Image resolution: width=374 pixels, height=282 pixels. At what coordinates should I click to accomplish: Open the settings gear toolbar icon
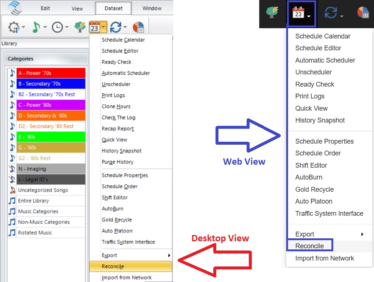14,27
